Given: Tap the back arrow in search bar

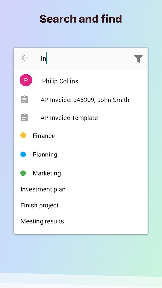Looking at the screenshot, I should click(x=24, y=58).
